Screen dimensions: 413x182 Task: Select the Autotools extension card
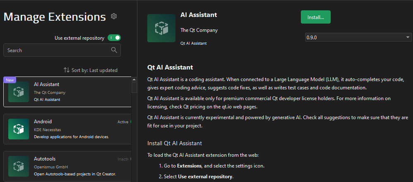[67, 166]
